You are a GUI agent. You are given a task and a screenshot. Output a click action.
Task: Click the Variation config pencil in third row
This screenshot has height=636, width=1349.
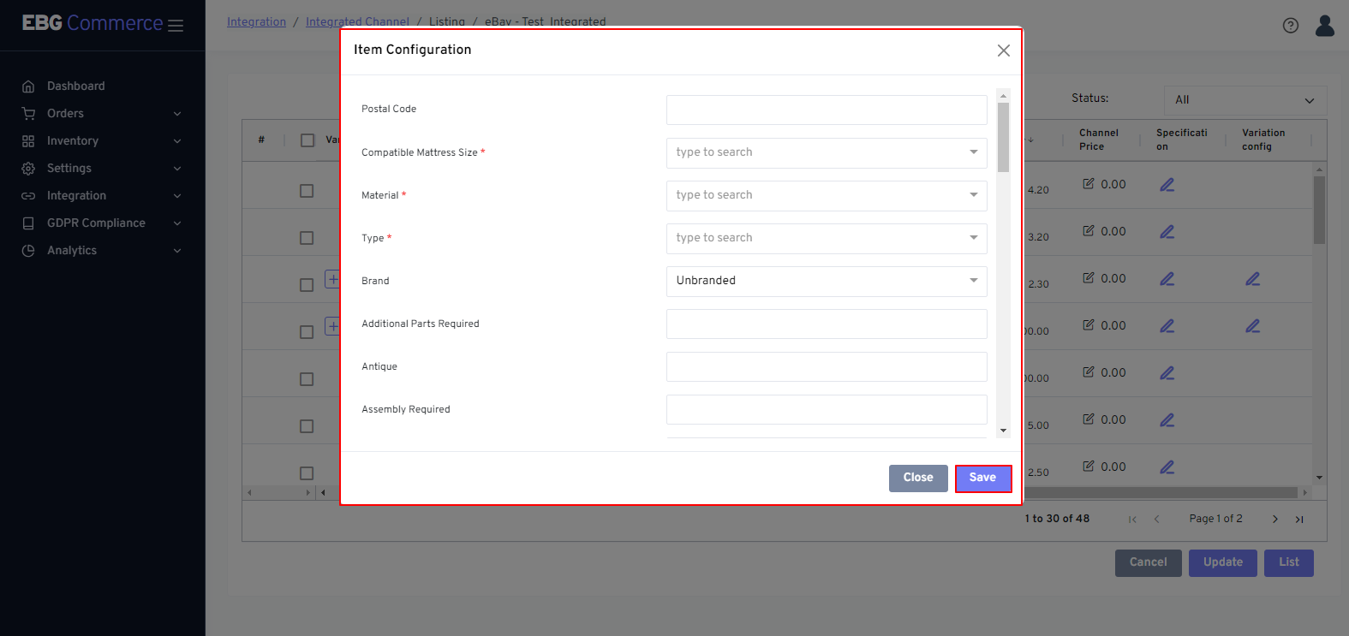tap(1252, 279)
